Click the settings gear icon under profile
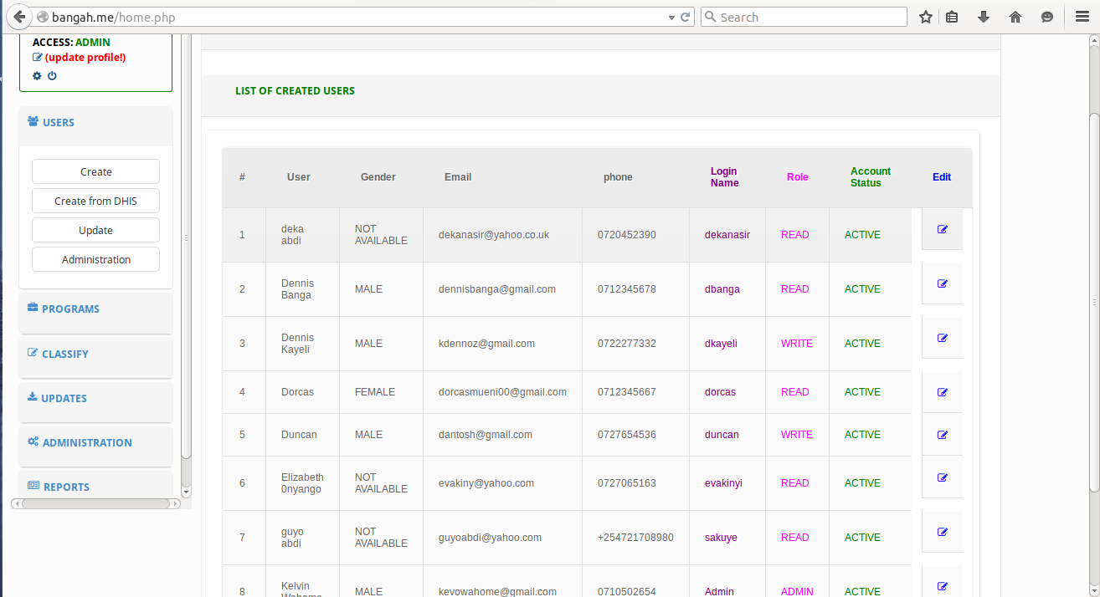 pyautogui.click(x=37, y=75)
